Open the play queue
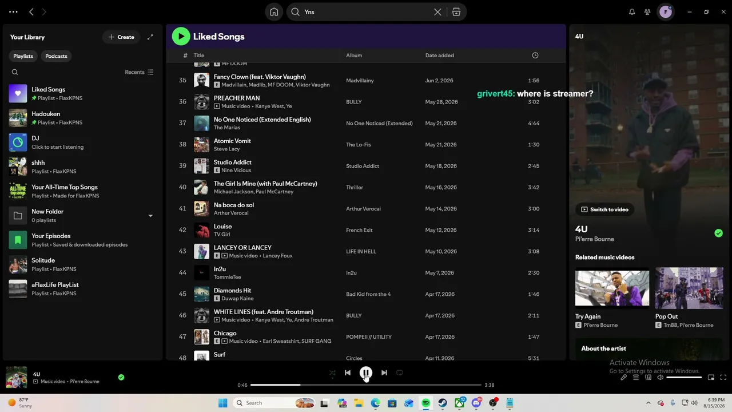The height and width of the screenshot is (412, 732). [x=636, y=377]
